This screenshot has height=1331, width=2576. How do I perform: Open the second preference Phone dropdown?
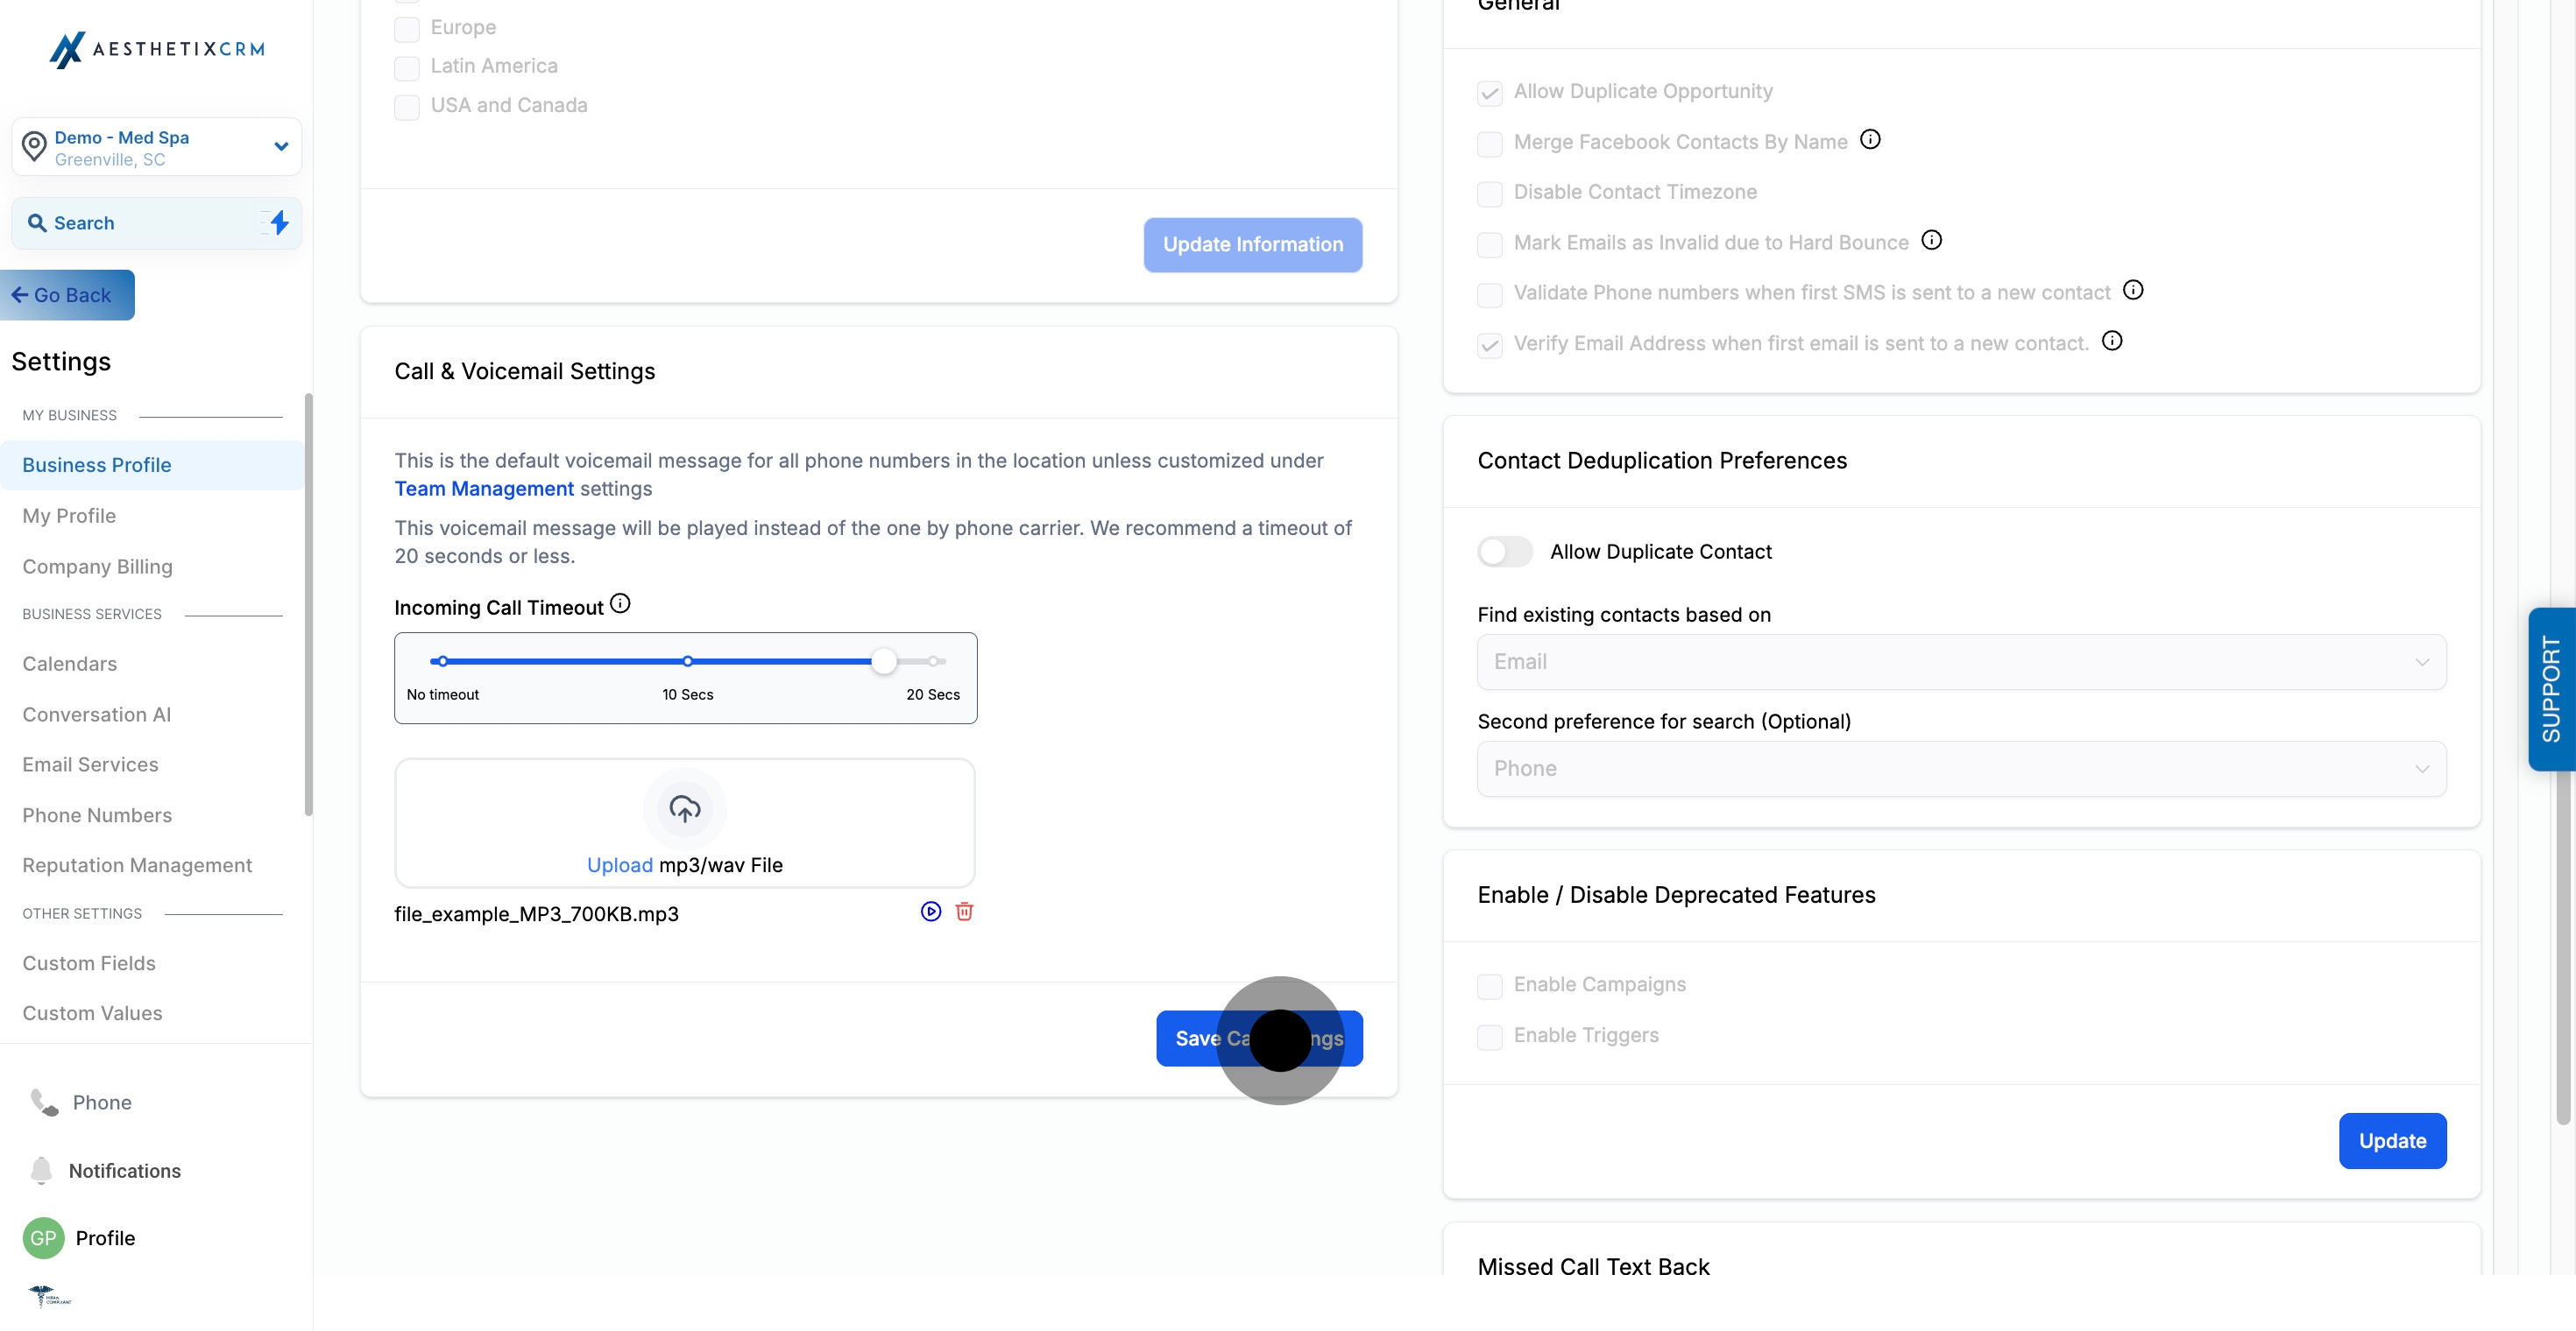[x=1960, y=769]
